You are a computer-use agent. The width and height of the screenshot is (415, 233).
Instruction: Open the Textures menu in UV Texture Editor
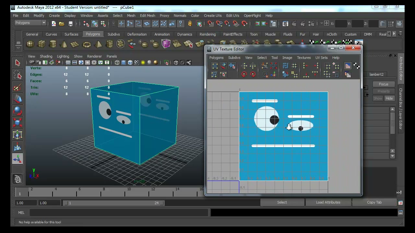click(304, 58)
